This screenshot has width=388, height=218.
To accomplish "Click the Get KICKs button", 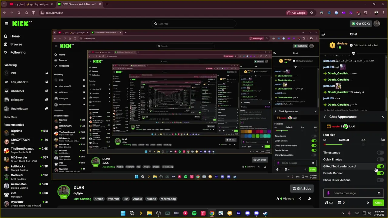I will pos(361,24).
